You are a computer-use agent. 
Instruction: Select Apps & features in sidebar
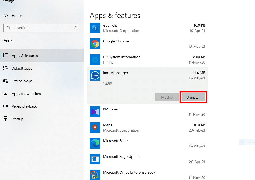click(42, 55)
